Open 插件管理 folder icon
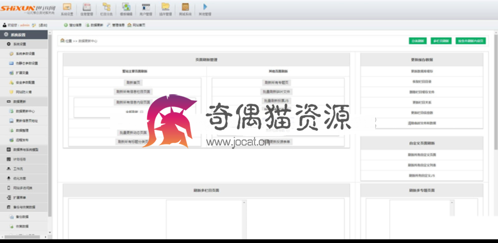The height and width of the screenshot is (243, 498). coord(165,9)
